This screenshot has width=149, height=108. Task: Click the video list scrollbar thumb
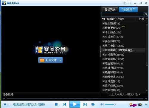(147, 45)
